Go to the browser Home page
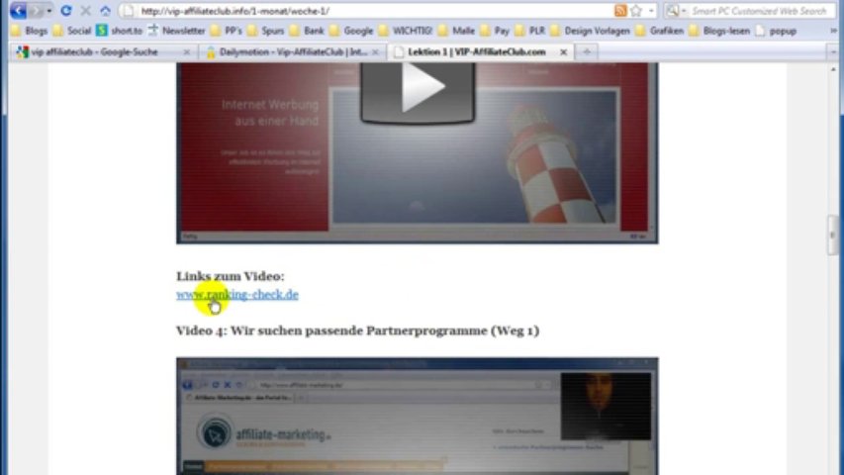The width and height of the screenshot is (844, 475). [105, 11]
